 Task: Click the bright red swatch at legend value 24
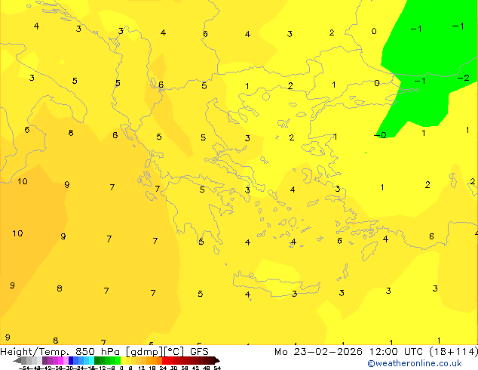point(164,360)
